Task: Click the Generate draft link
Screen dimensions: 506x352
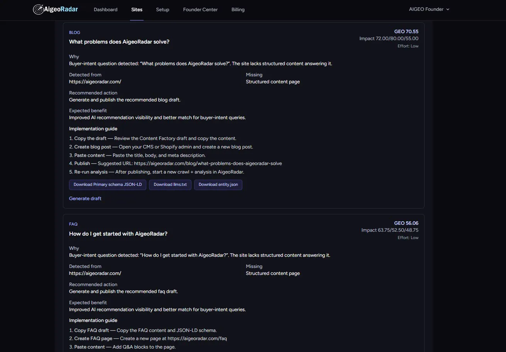Action: point(85,199)
